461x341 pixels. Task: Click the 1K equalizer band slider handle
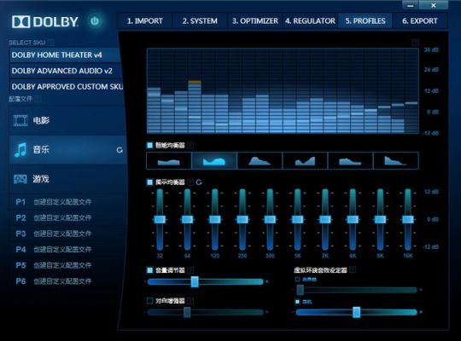tap(298, 219)
